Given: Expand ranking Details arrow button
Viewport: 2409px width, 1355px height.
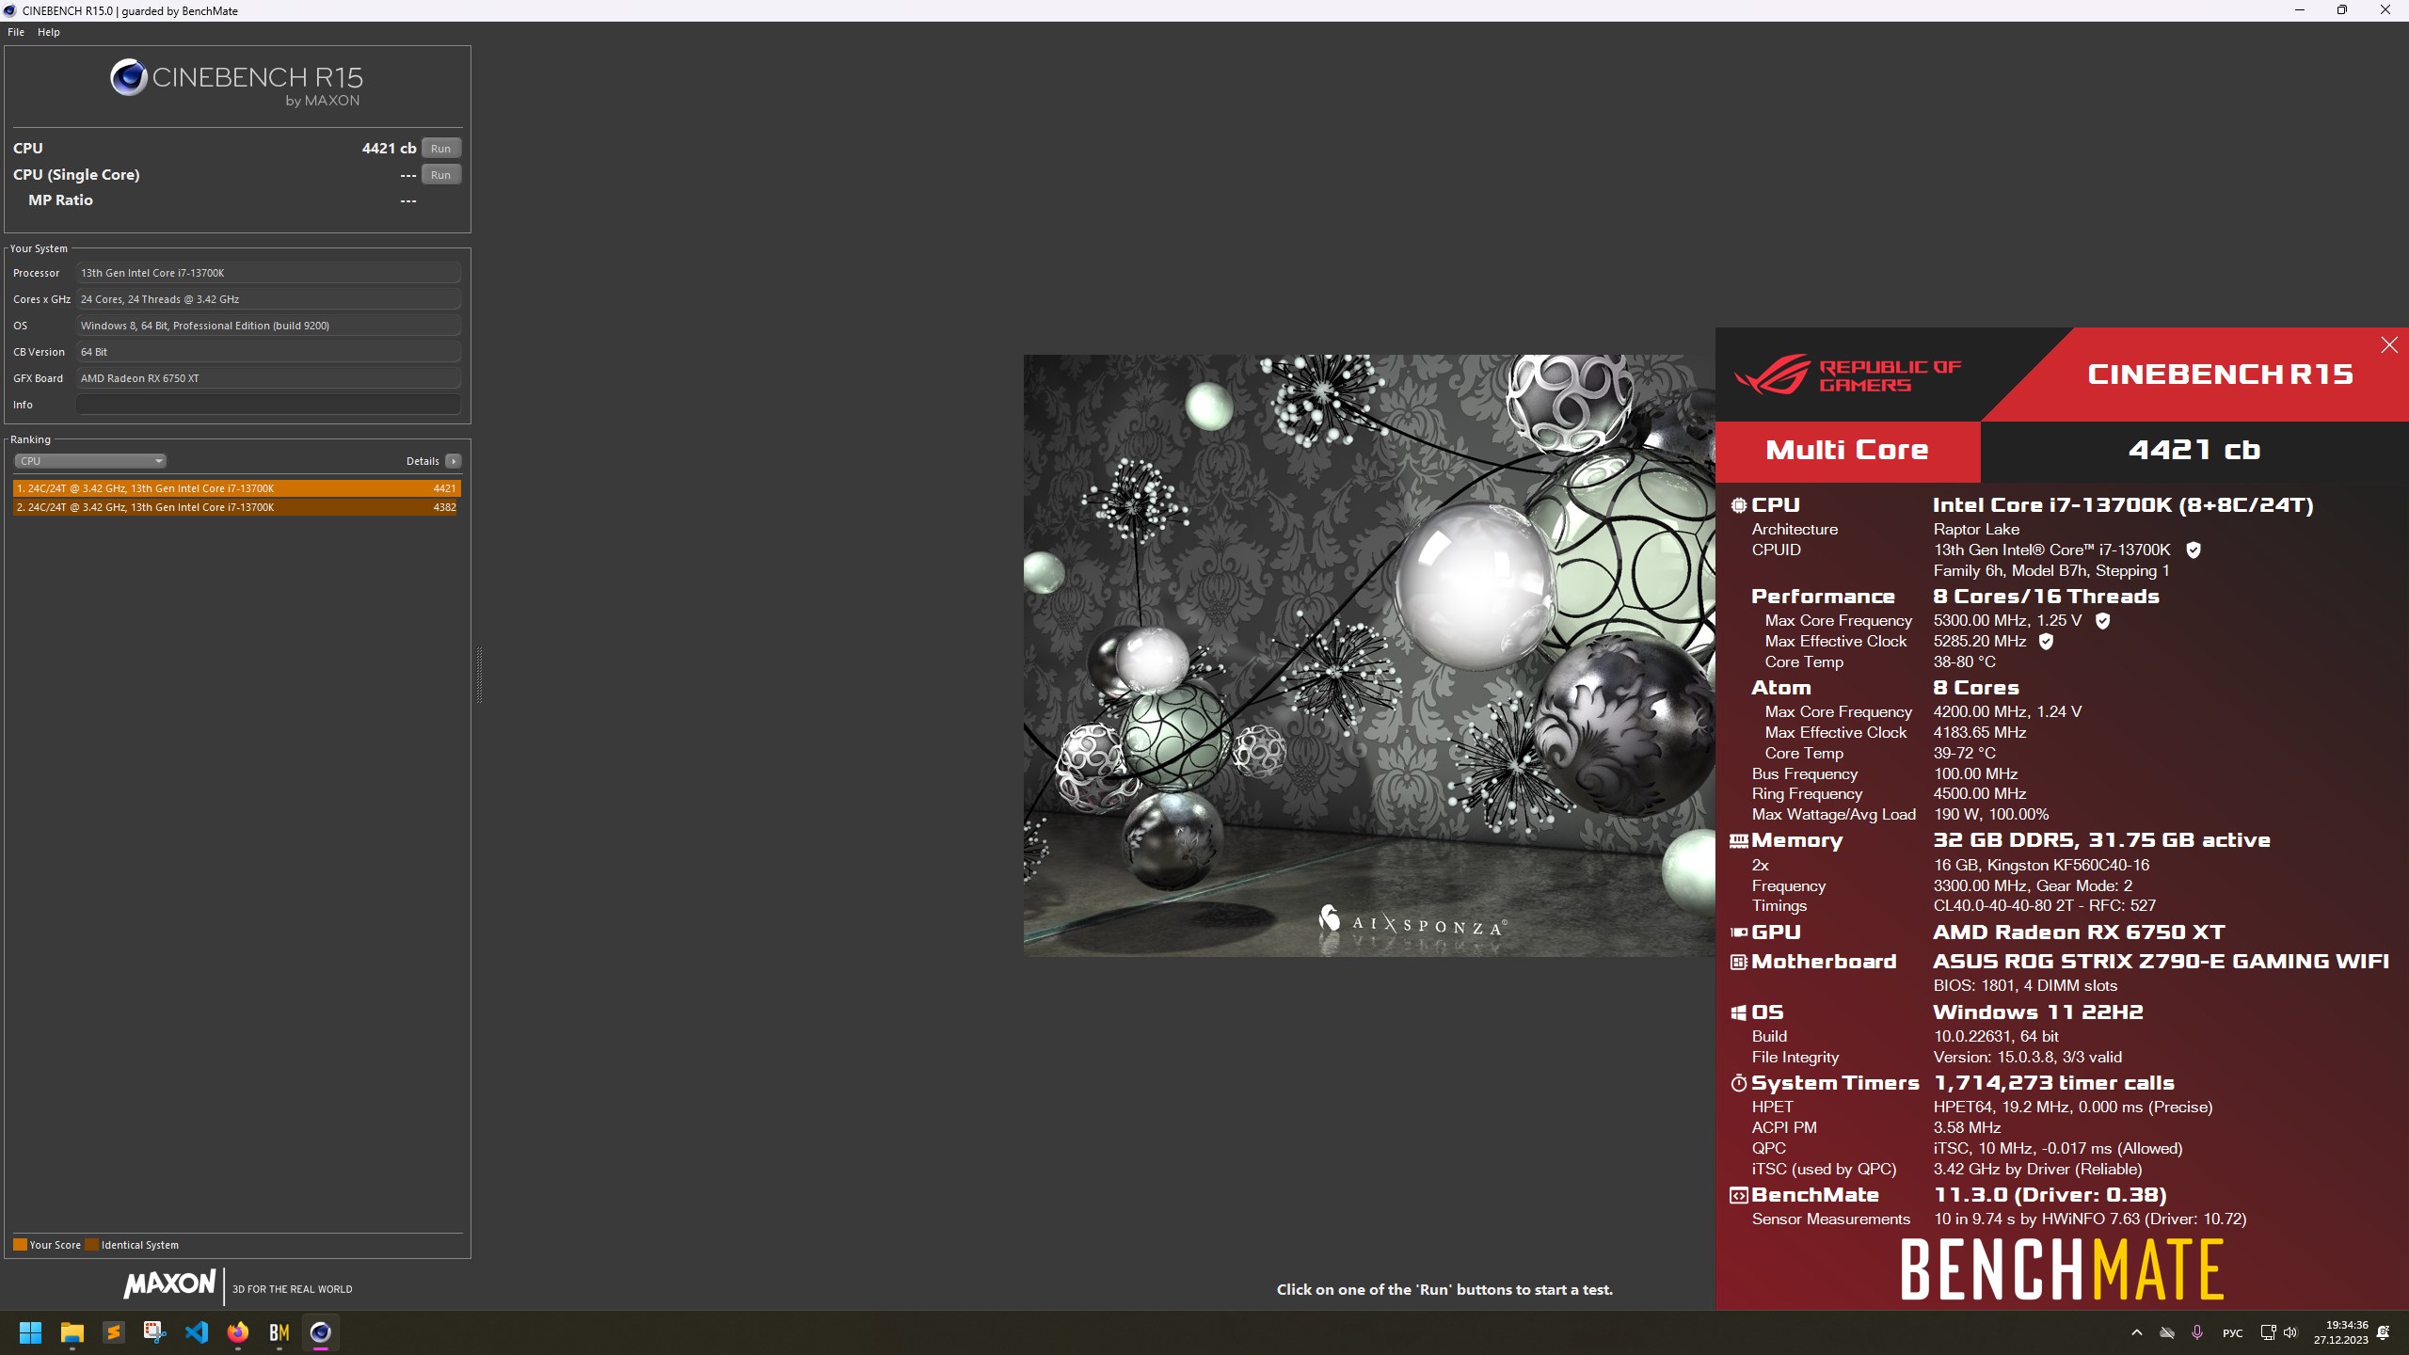Looking at the screenshot, I should coord(454,461).
